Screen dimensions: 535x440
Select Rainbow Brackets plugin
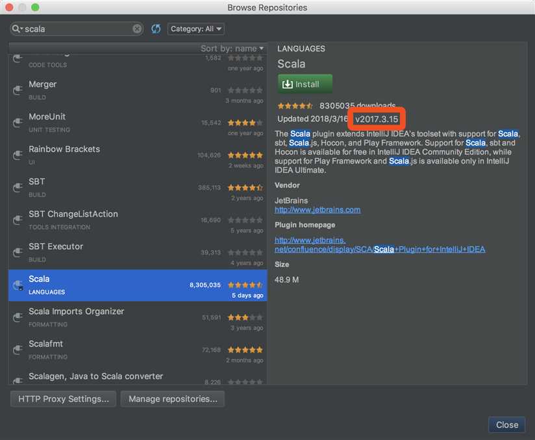coord(138,155)
